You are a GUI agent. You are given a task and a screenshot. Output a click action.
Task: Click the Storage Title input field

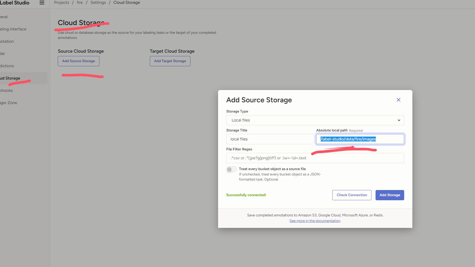click(x=270, y=139)
